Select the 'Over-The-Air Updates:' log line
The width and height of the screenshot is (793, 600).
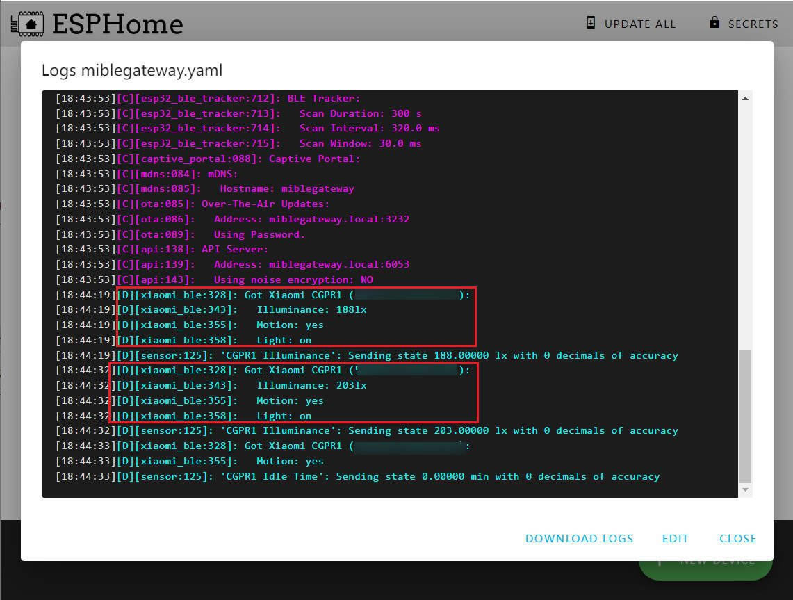point(193,204)
